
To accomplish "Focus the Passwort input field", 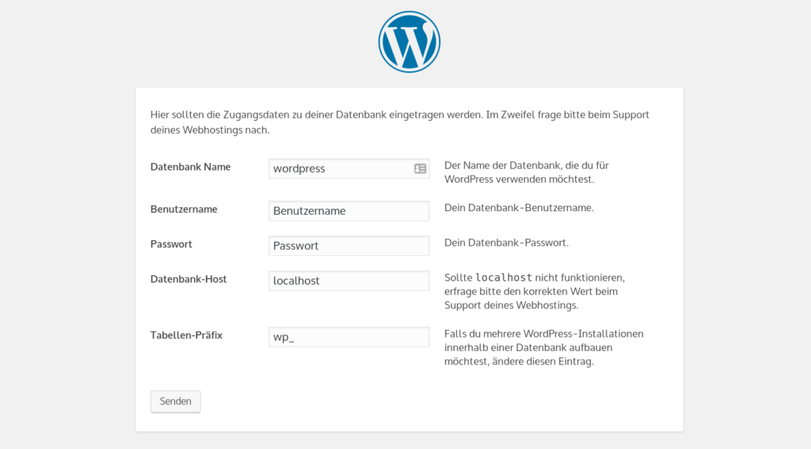I will click(x=349, y=246).
